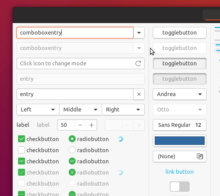
Task: Open the Sans Regular 12 font chooser
Action: pyautogui.click(x=180, y=125)
